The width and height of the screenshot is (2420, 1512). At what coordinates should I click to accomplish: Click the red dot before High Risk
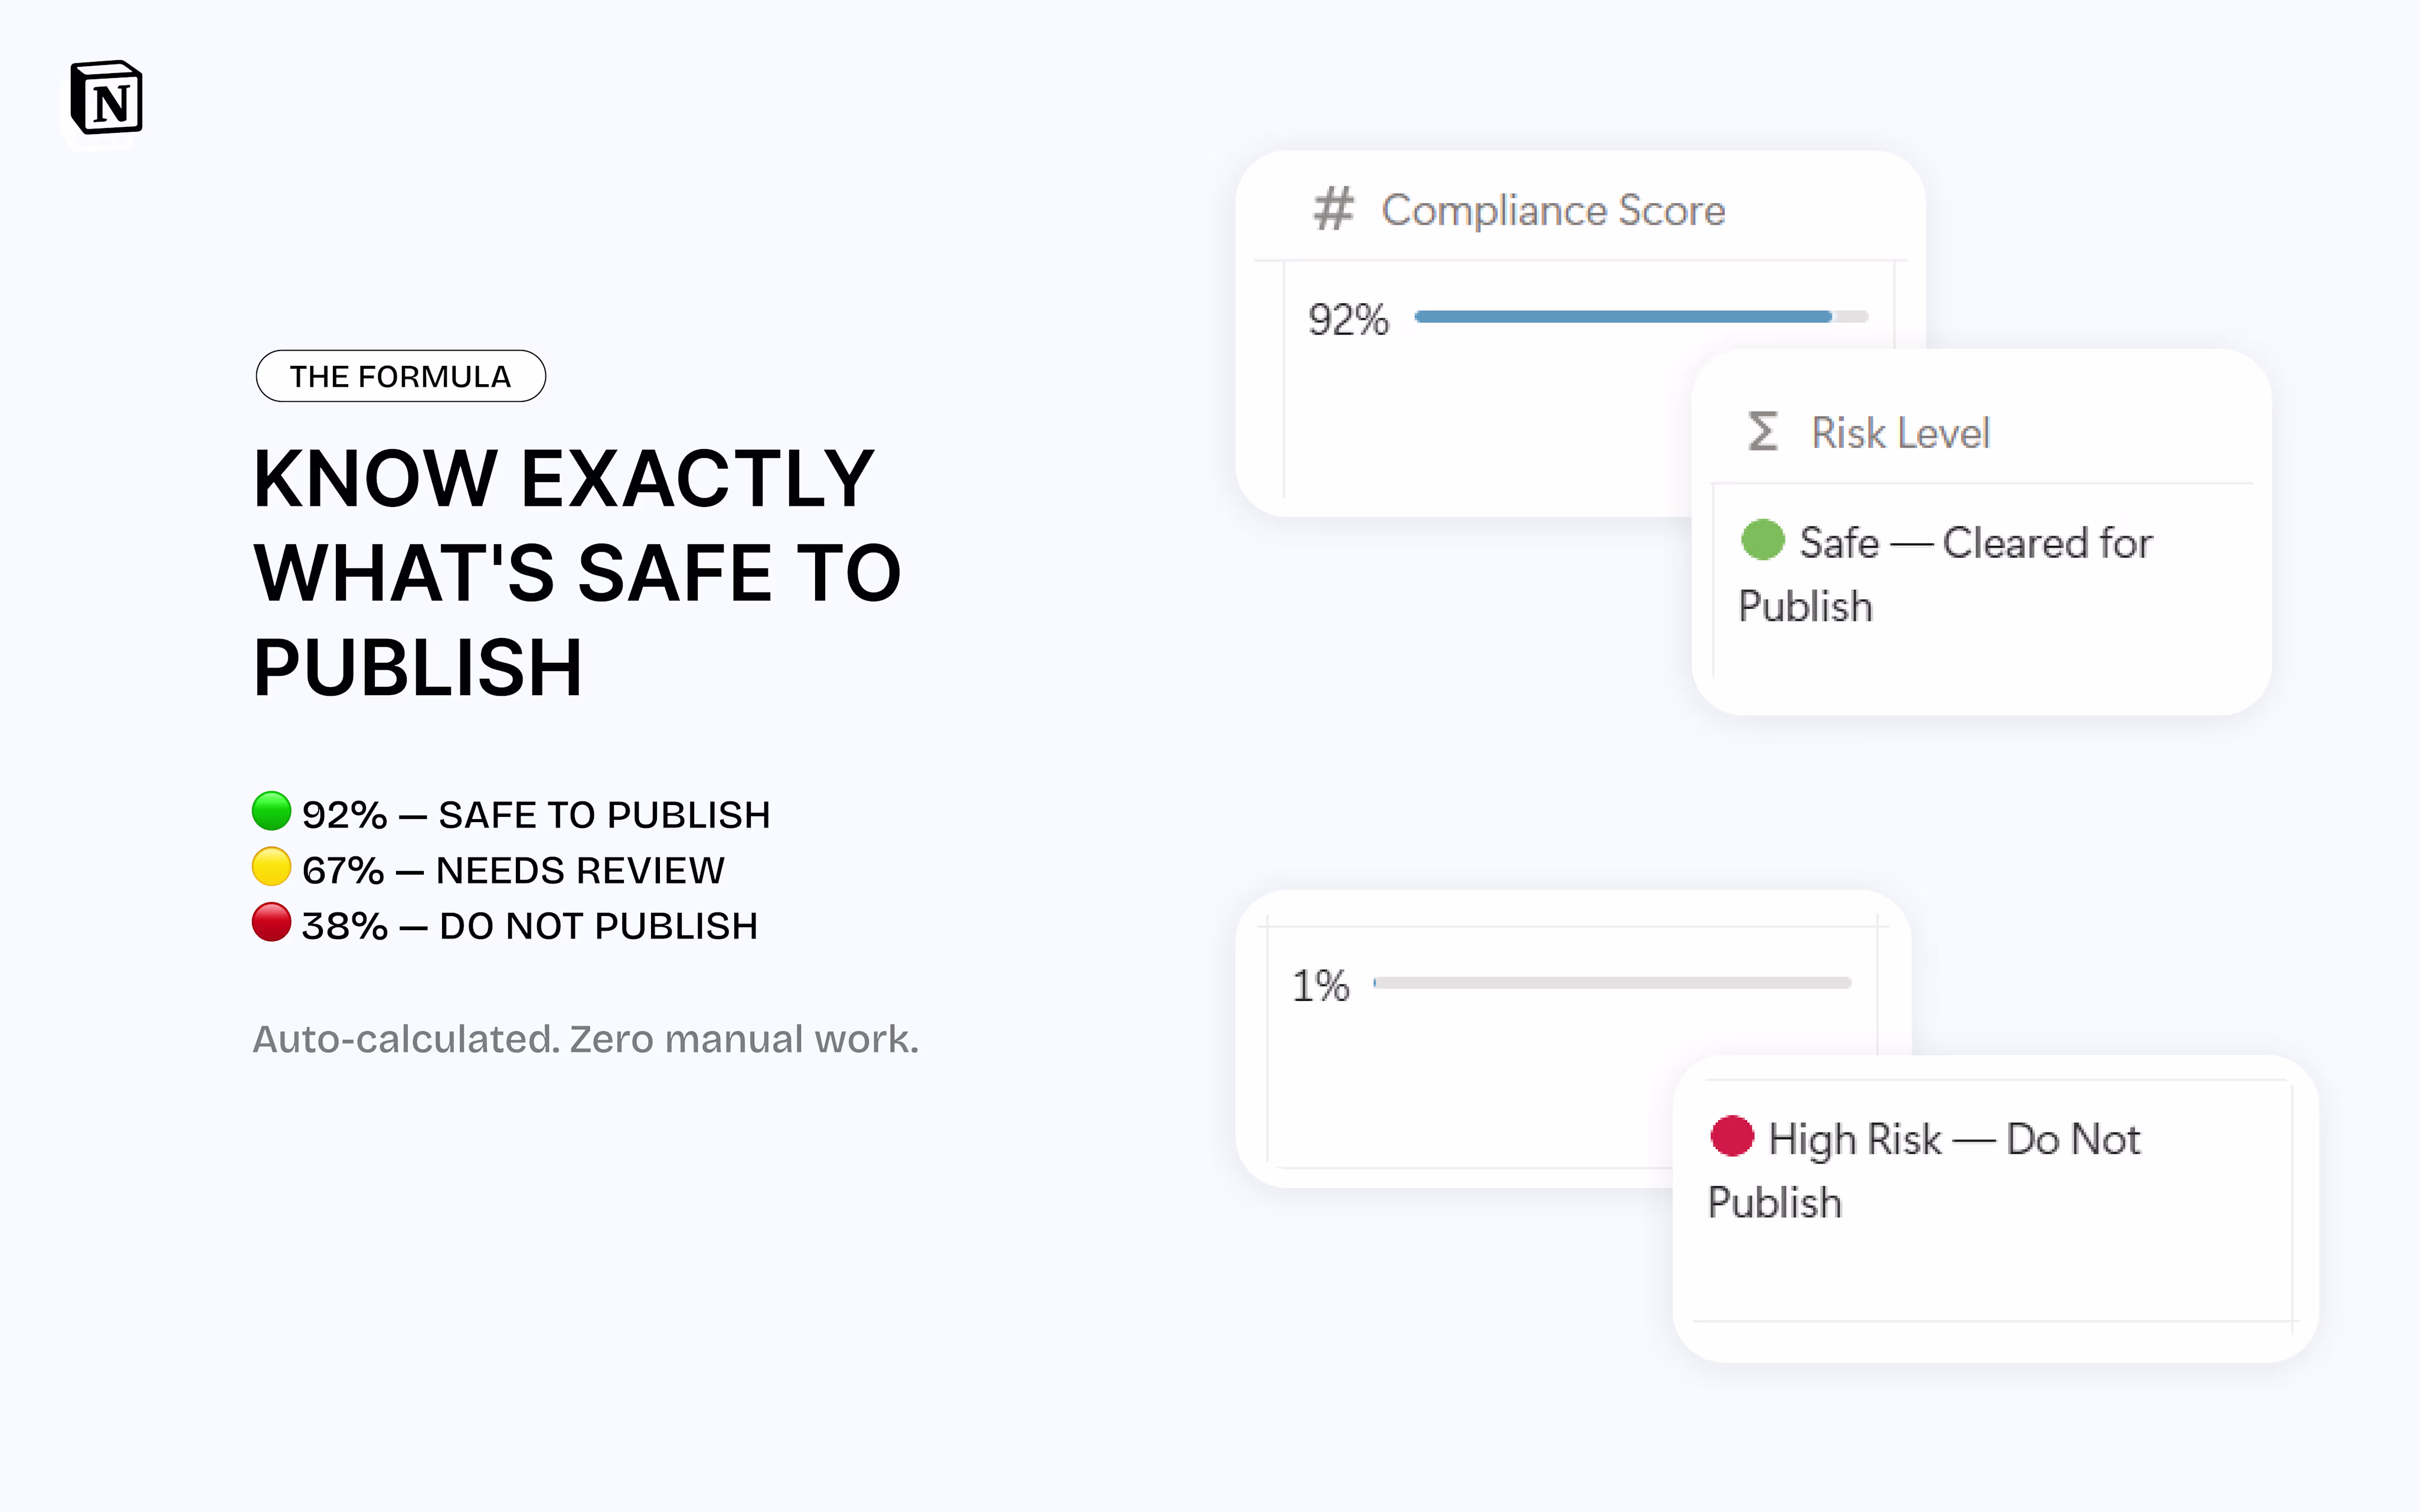(x=1732, y=1136)
